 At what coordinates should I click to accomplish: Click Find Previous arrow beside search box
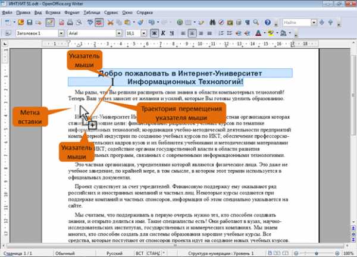[x=331, y=22]
